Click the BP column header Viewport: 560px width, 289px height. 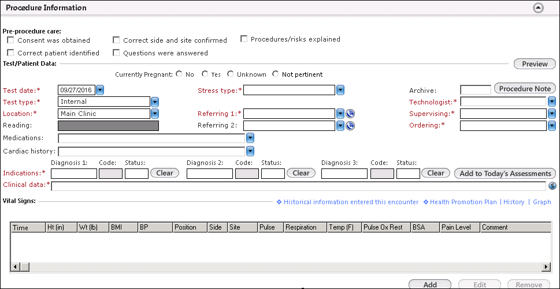(x=155, y=227)
